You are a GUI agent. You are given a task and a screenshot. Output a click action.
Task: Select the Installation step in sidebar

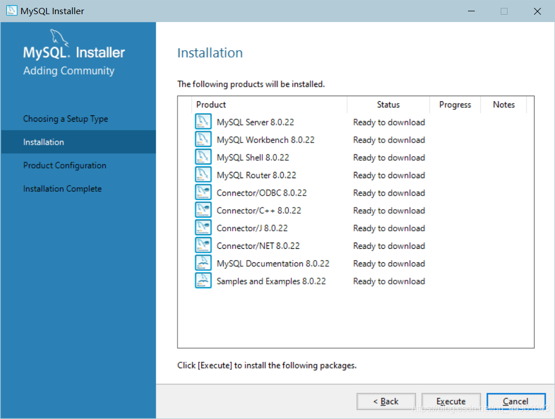pyautogui.click(x=78, y=142)
